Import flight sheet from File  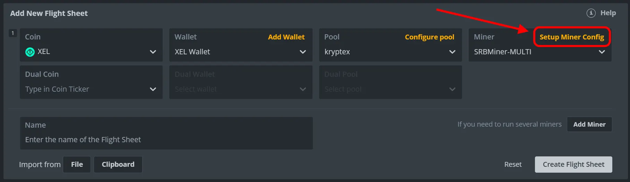[x=77, y=164]
